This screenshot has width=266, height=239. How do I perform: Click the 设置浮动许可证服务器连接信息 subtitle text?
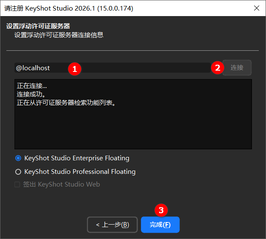59,35
